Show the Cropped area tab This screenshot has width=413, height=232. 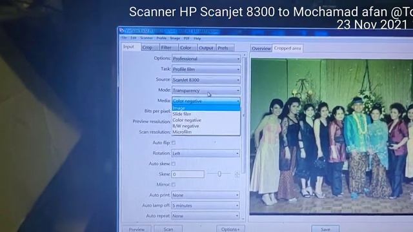tap(287, 48)
